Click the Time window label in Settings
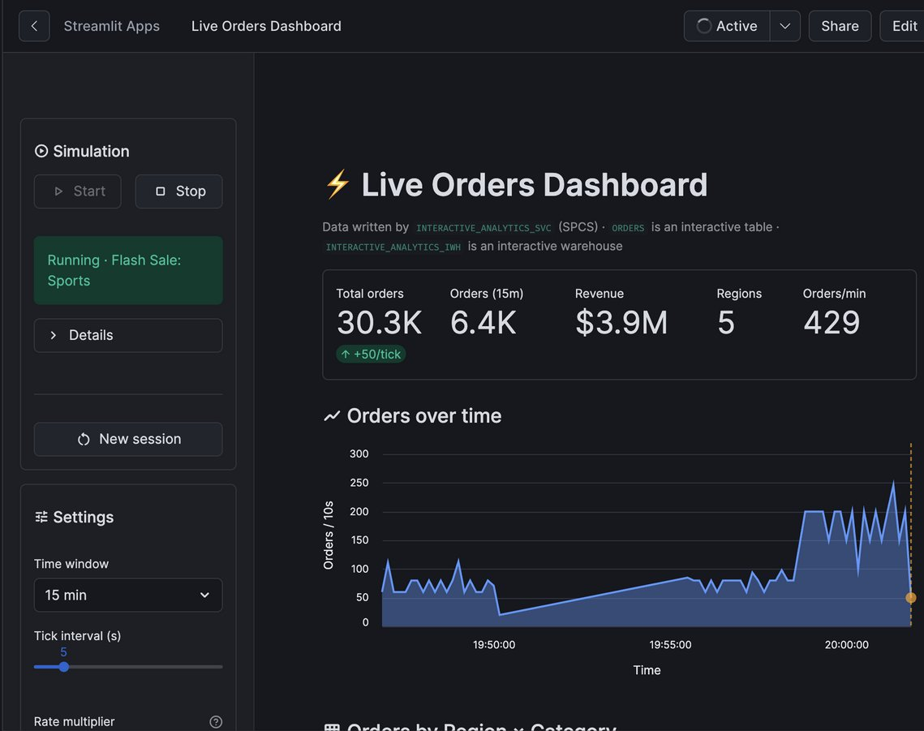This screenshot has width=924, height=731. (x=71, y=564)
